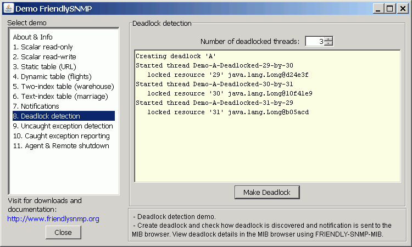
Task: Select 1. Scalar read-only demo
Action: tap(43, 47)
